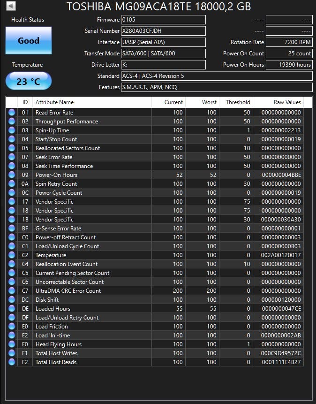The image size is (316, 404).
Task: Click Vendor Specific name in row 17
Action: coord(54,202)
